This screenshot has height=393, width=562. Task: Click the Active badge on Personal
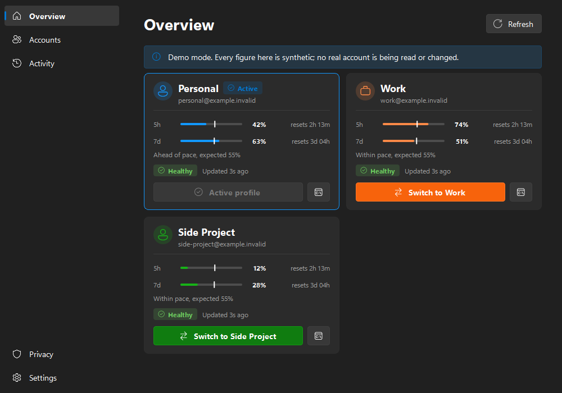click(243, 88)
